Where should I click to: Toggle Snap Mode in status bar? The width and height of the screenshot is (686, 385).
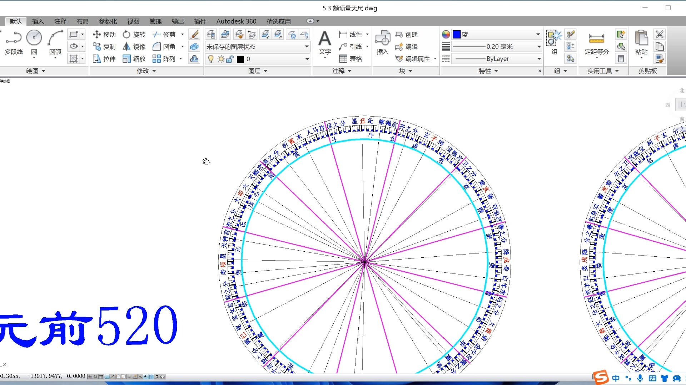95,376
